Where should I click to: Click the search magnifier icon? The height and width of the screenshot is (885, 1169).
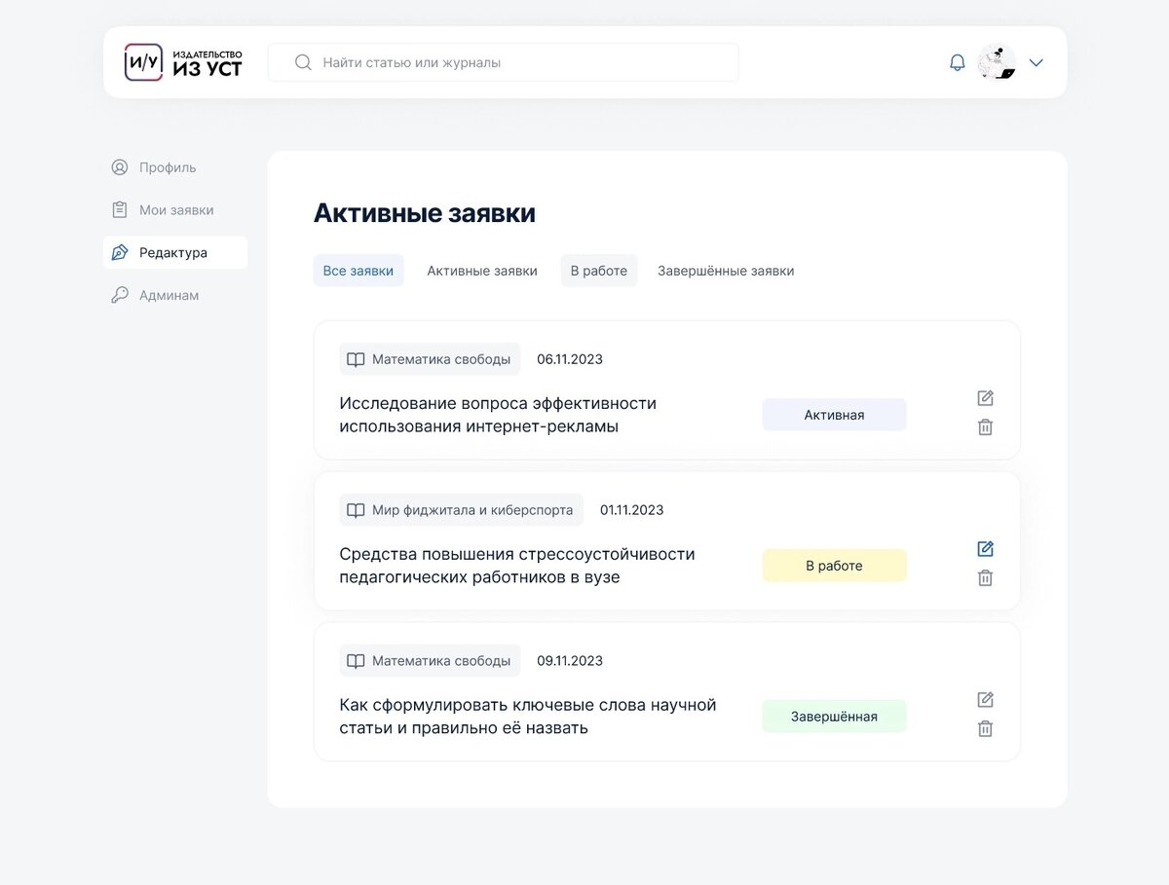click(x=303, y=61)
